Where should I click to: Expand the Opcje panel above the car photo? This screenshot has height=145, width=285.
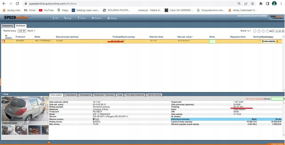pyautogui.click(x=5, y=94)
